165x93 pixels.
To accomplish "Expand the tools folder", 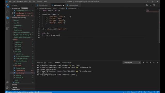I will click(x=22, y=80).
